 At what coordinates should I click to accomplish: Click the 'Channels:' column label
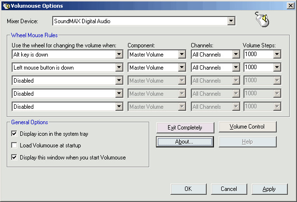coord(202,45)
